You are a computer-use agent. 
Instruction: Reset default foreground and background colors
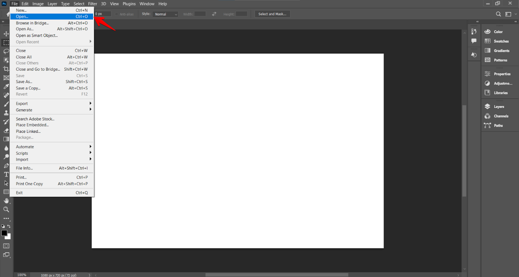click(3, 226)
